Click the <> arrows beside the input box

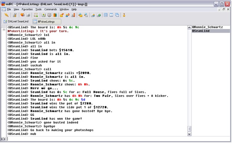click(x=3, y=139)
